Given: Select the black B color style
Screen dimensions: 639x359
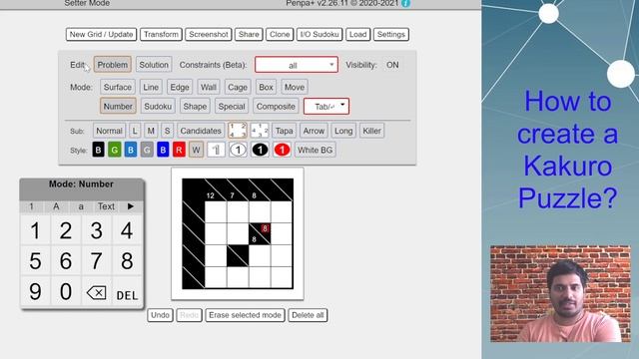Looking at the screenshot, I should click(x=98, y=150).
